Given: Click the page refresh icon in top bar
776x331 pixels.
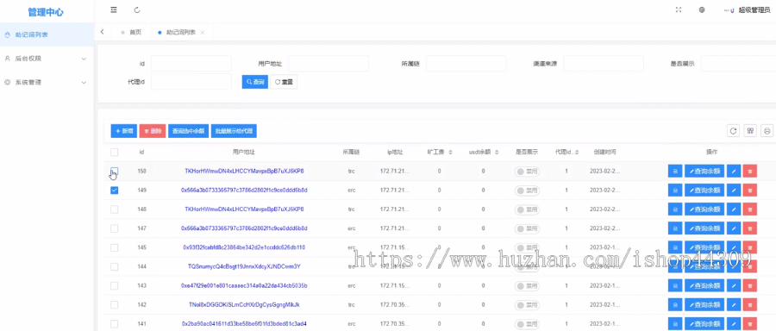Looking at the screenshot, I should (137, 9).
